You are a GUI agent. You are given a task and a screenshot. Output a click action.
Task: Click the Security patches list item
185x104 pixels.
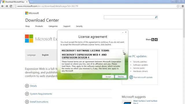pos(140,62)
